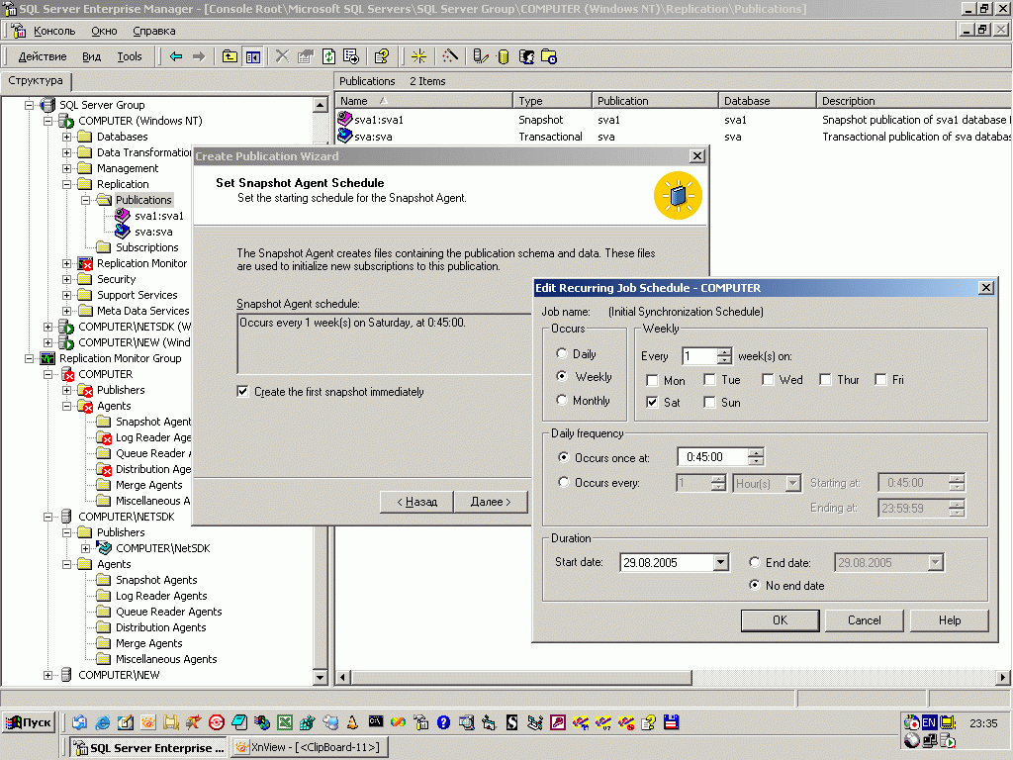
Task: Click the EN language indicator in tray
Action: (929, 722)
